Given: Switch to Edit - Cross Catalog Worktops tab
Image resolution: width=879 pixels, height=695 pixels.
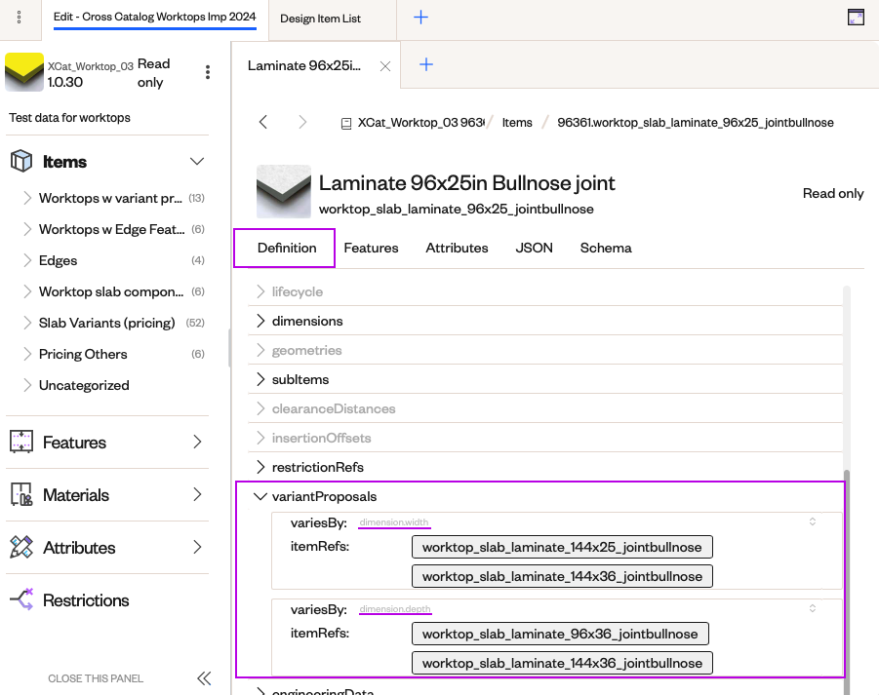Looking at the screenshot, I should click(x=155, y=17).
